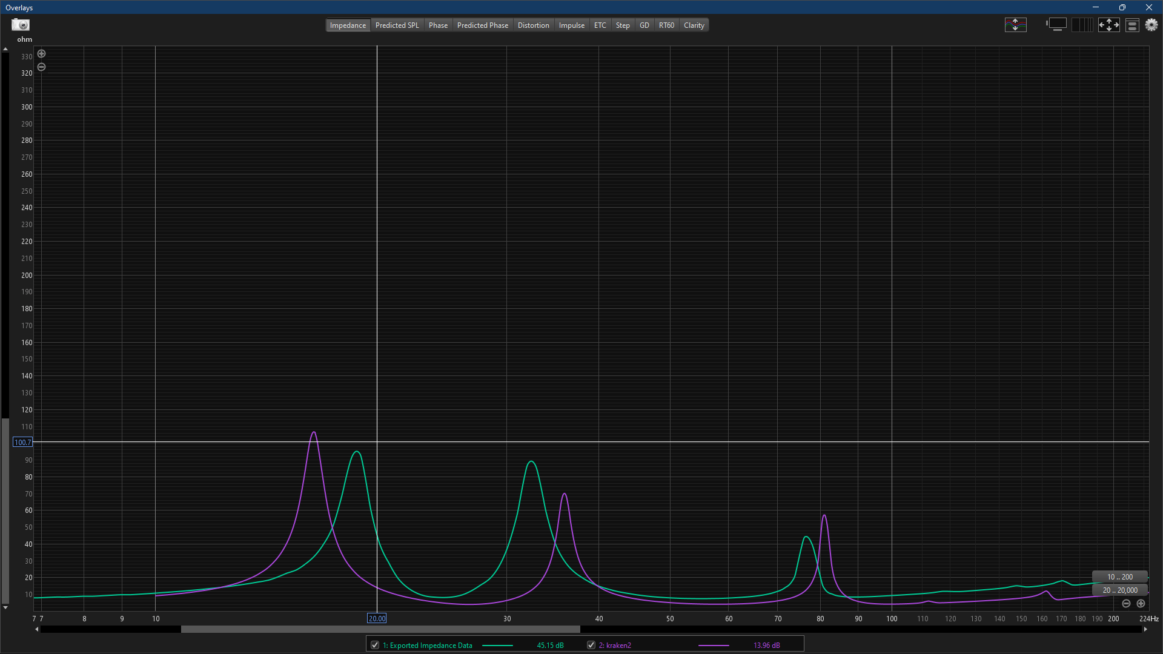1163x654 pixels.
Task: Zoom in horizontal frequency axis
Action: [x=1141, y=604]
